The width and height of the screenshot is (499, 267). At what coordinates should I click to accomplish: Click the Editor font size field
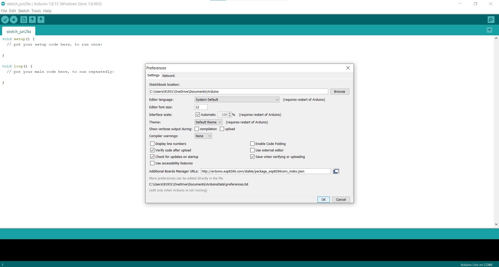coord(201,107)
